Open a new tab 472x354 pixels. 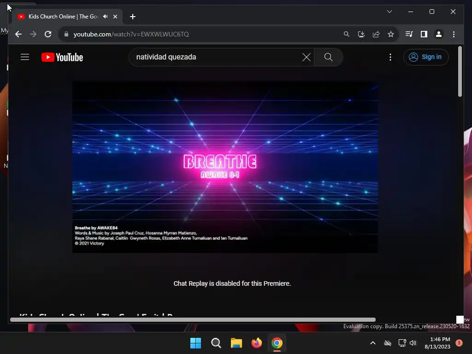click(133, 17)
